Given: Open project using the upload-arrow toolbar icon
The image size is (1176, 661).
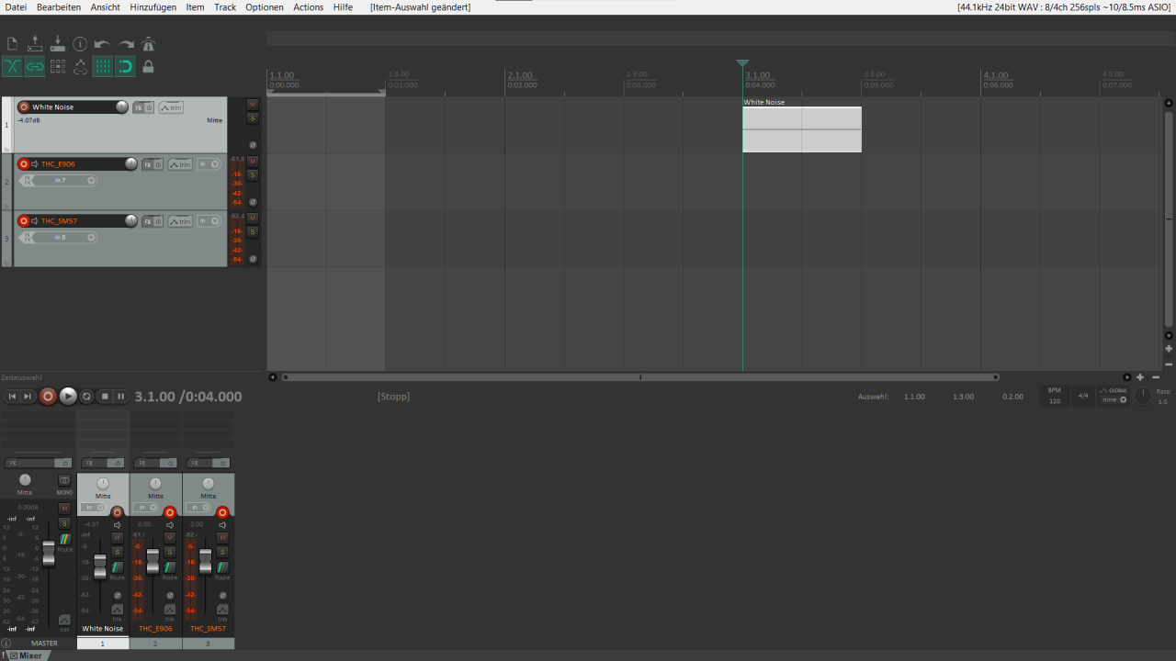Looking at the screenshot, I should [x=35, y=44].
